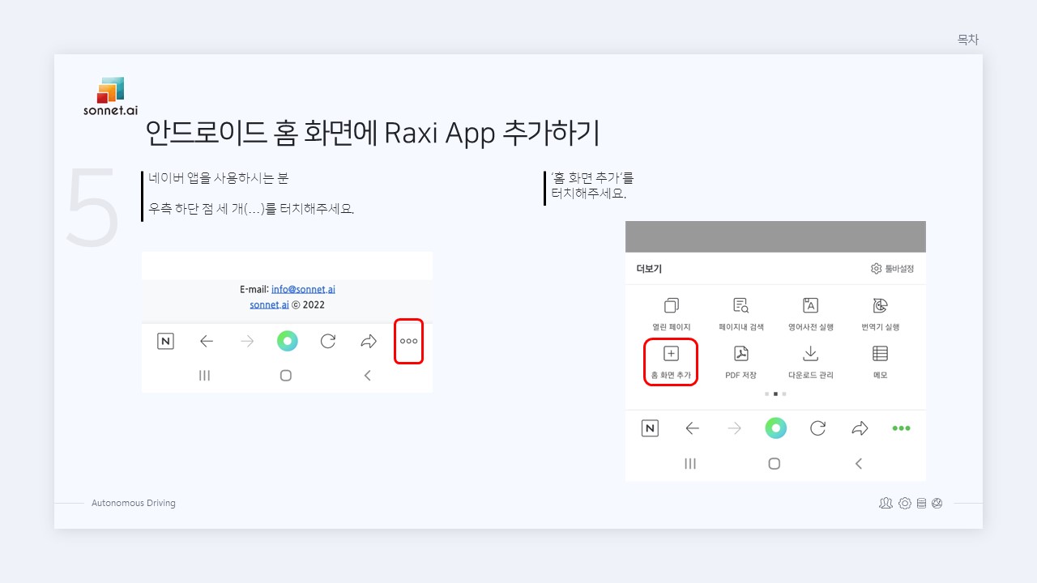Tap the Naver N icon below 더보기 panel
The image size is (1037, 583).
tap(650, 428)
